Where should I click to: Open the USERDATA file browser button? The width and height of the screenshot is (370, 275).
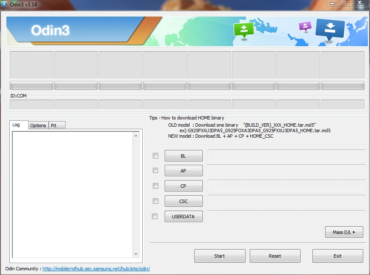[x=184, y=217]
